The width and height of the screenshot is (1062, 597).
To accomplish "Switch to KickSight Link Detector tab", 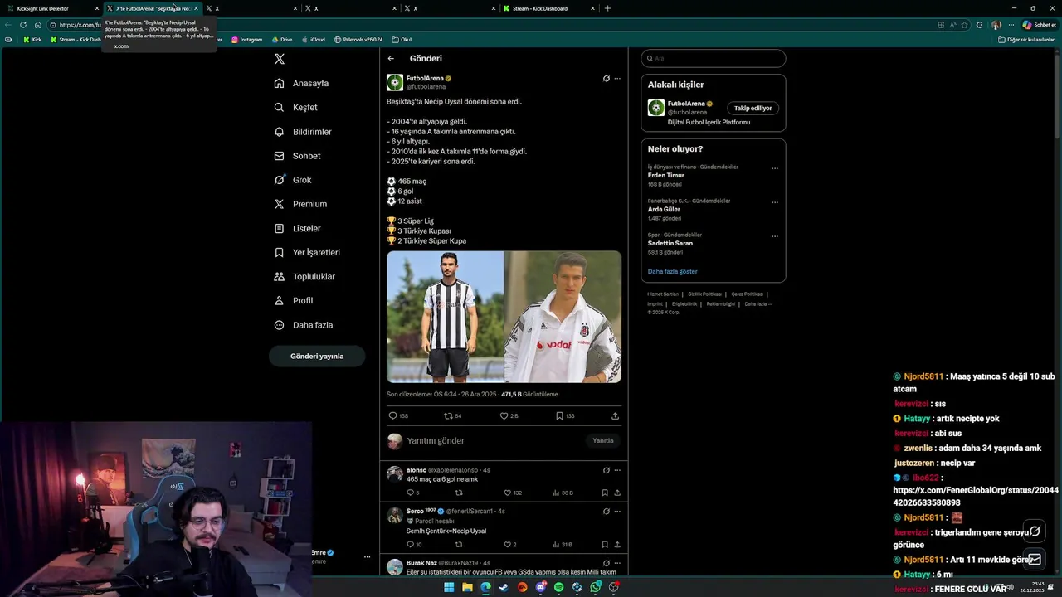I will (x=52, y=8).
